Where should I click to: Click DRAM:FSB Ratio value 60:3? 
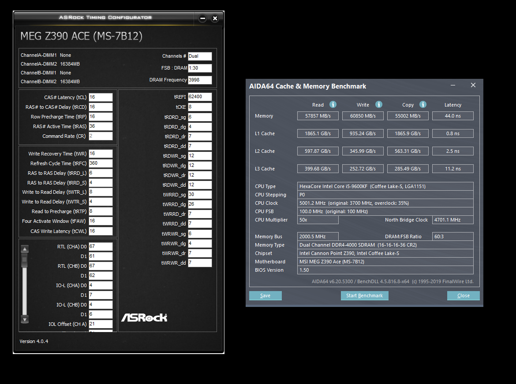(x=453, y=236)
